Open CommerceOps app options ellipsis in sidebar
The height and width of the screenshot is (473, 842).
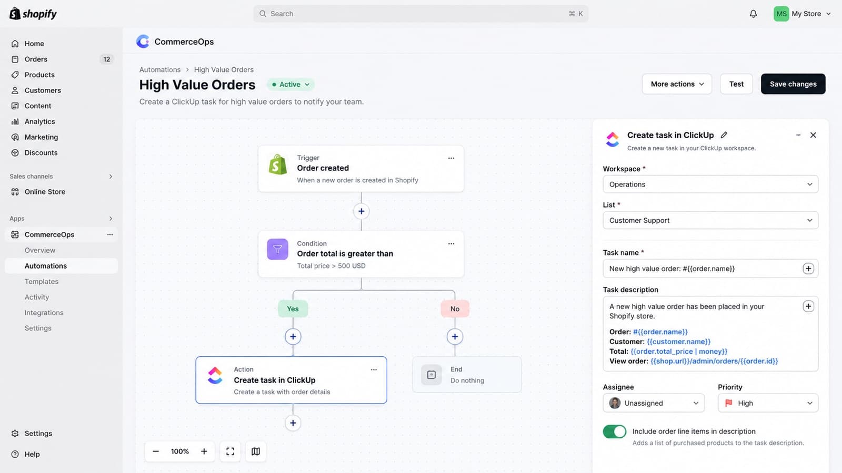click(x=110, y=234)
